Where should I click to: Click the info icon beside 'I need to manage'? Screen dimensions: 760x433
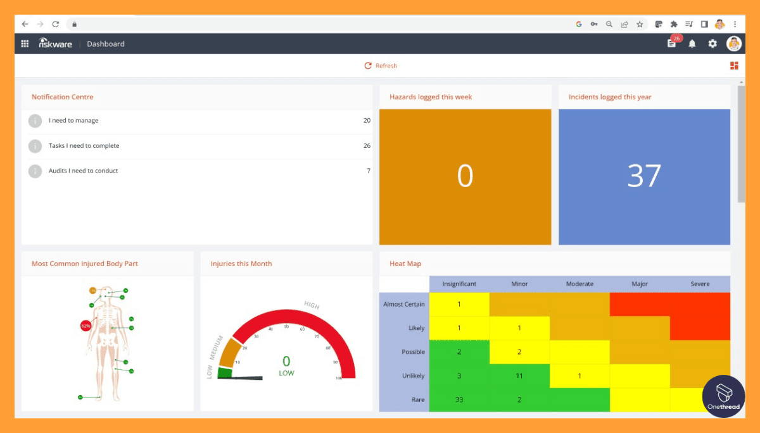click(35, 121)
